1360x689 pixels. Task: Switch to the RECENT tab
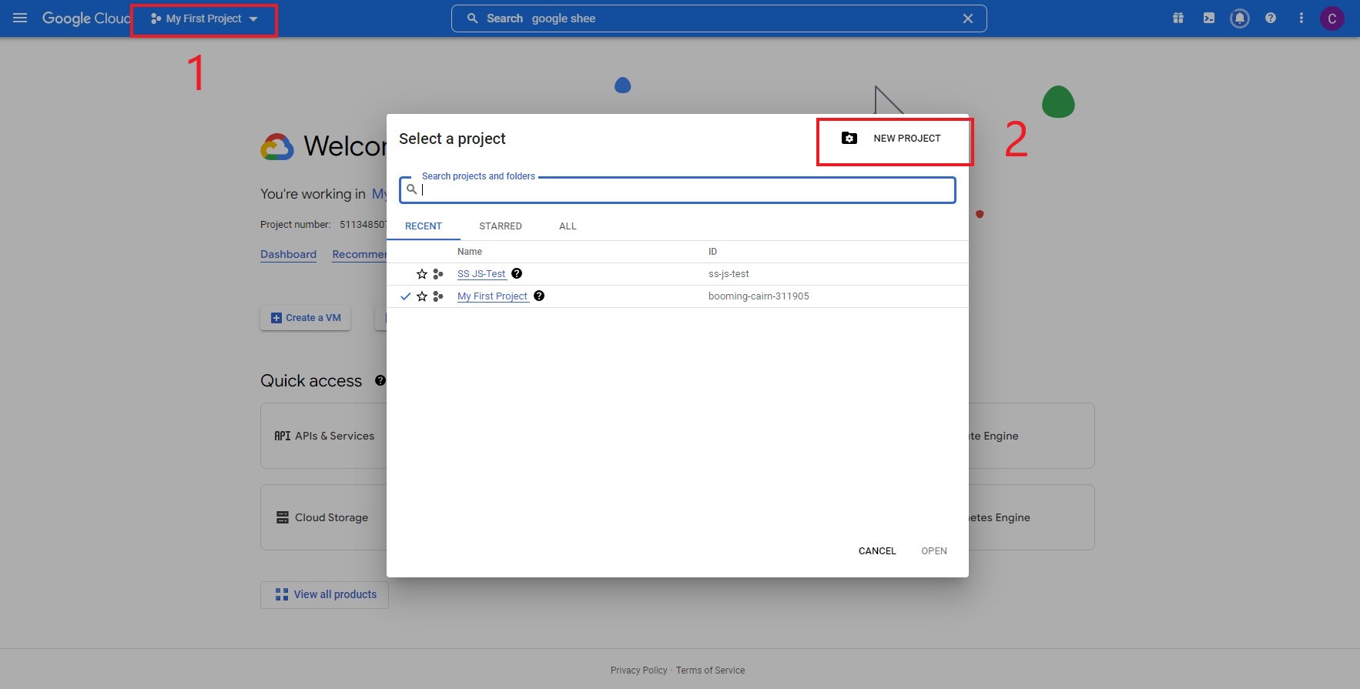pos(424,226)
